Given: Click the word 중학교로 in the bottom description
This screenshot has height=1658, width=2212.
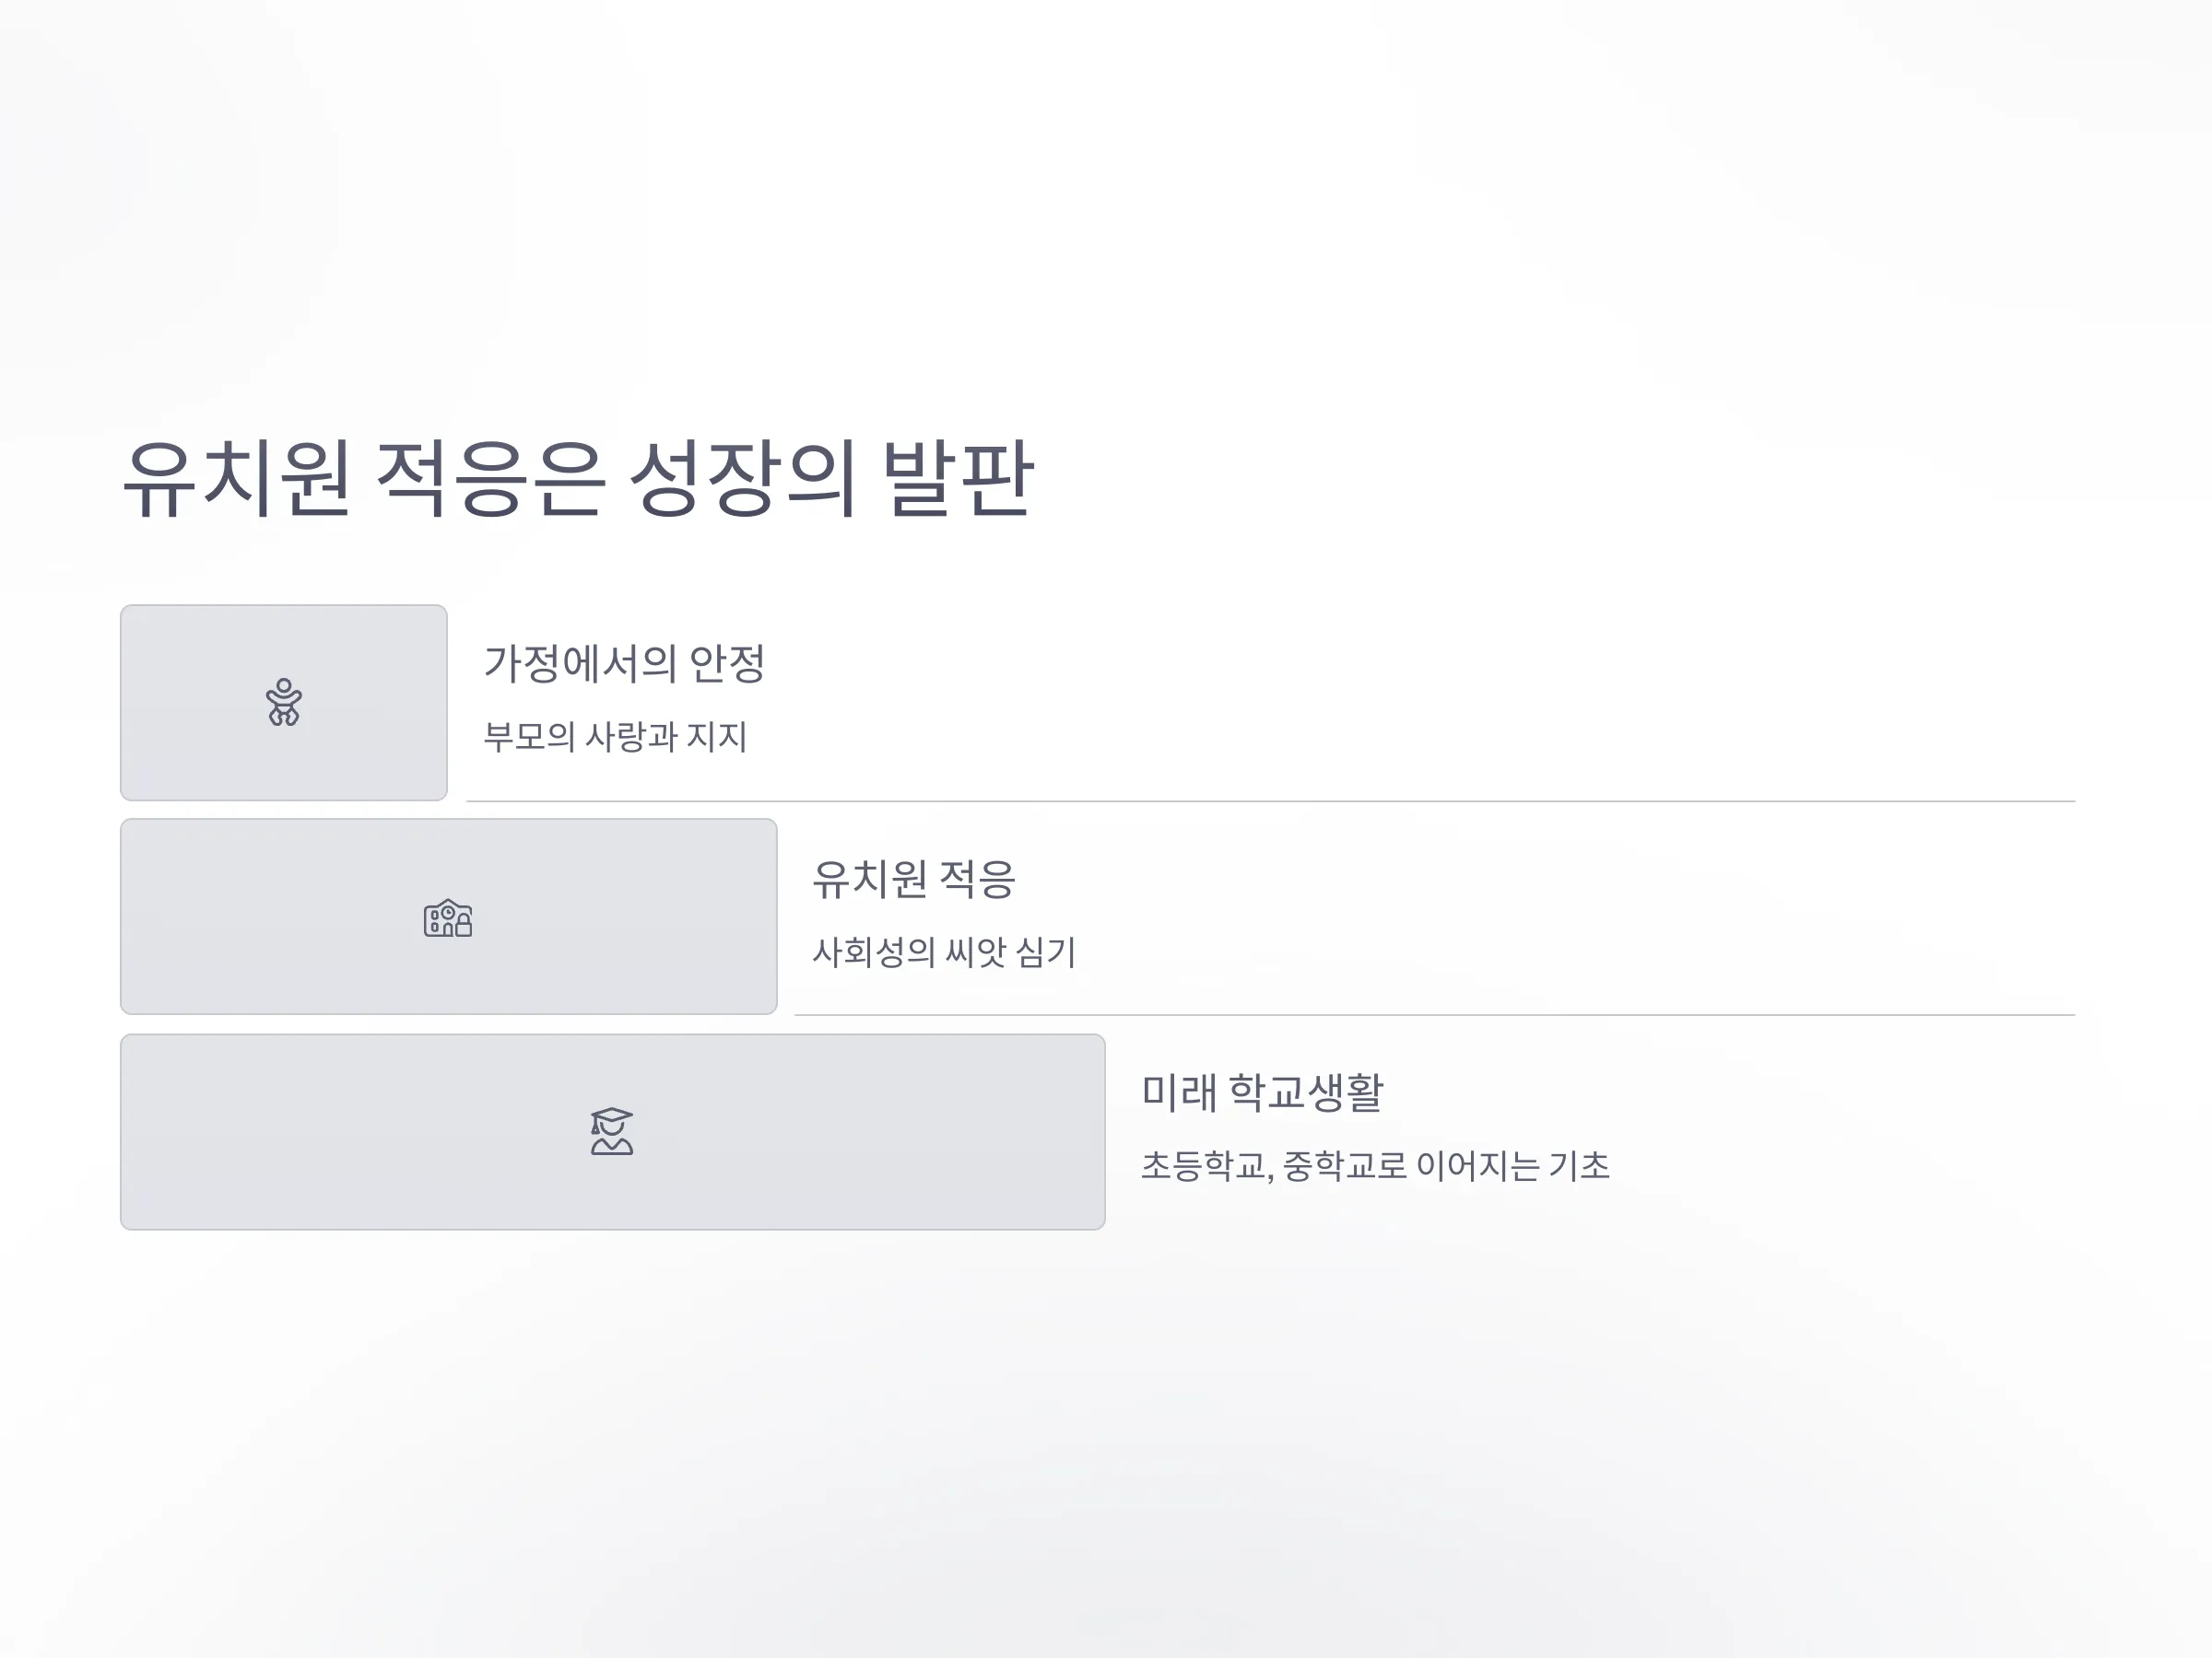Looking at the screenshot, I should tap(1345, 1166).
